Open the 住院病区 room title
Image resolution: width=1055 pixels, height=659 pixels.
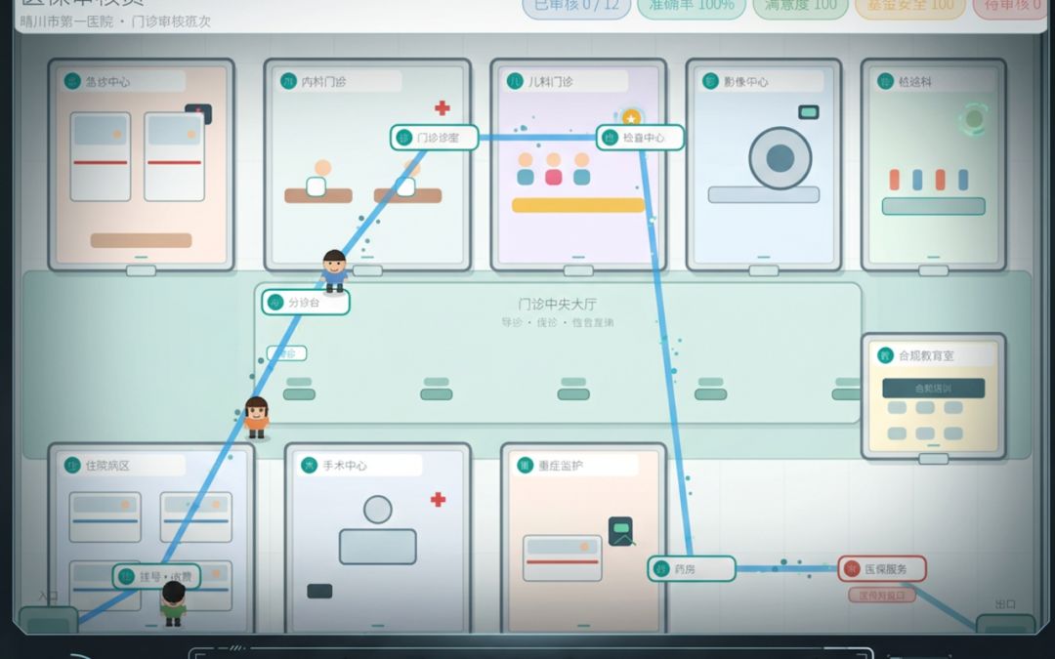107,466
